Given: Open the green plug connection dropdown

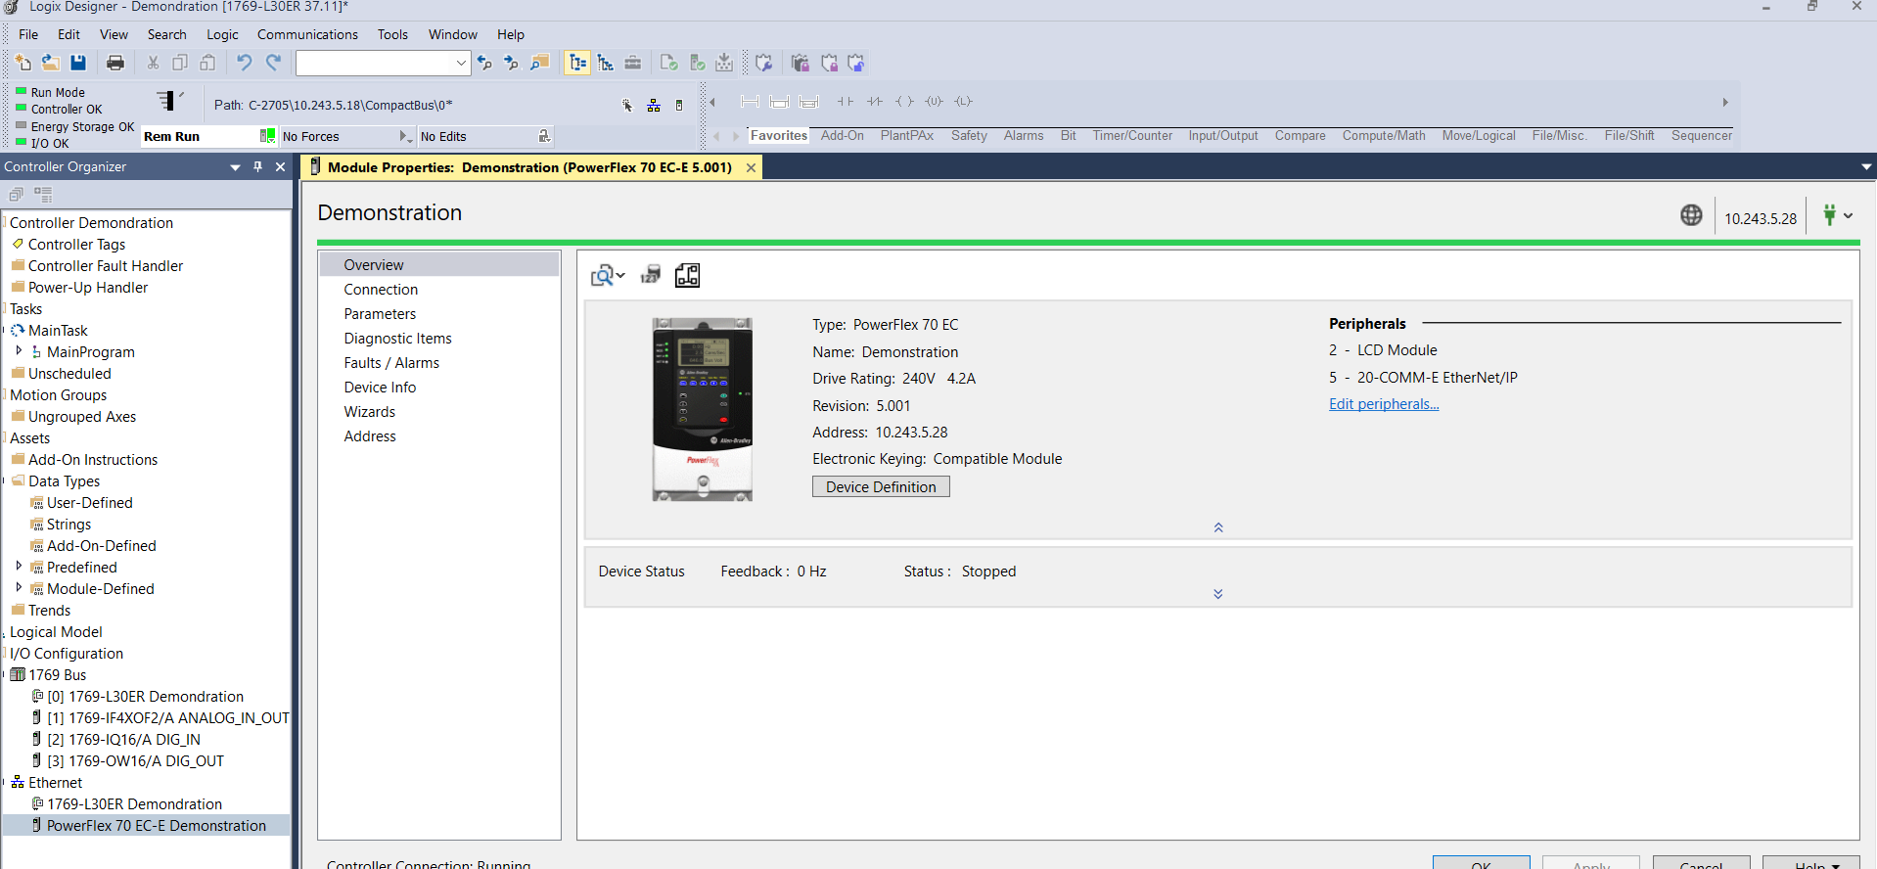Looking at the screenshot, I should (1838, 216).
